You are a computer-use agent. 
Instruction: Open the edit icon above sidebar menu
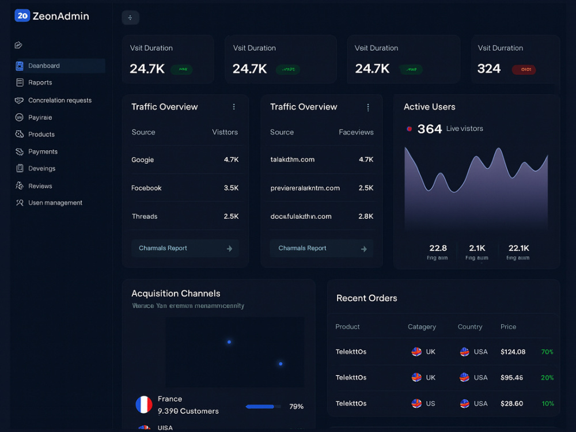[18, 45]
